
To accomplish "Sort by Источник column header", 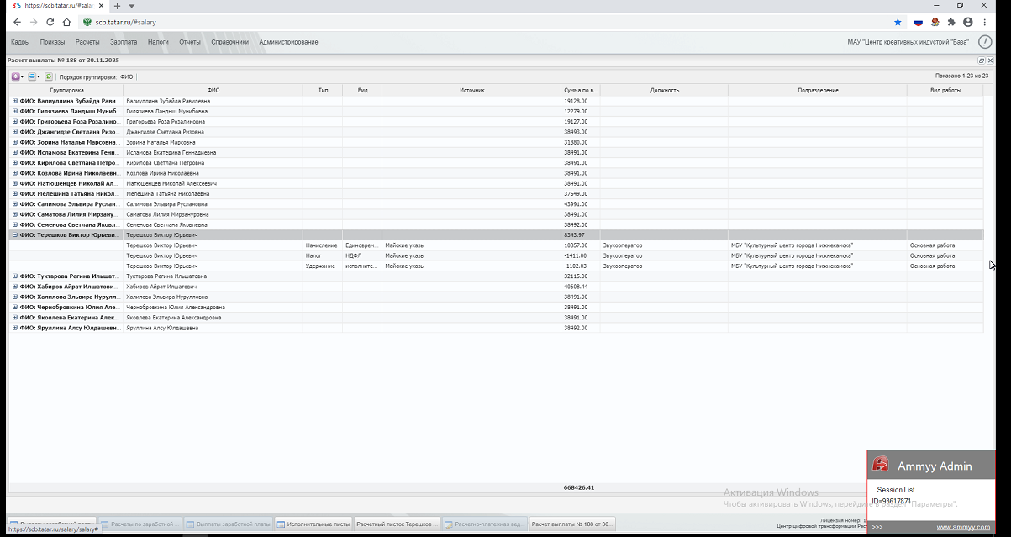I will click(x=471, y=90).
